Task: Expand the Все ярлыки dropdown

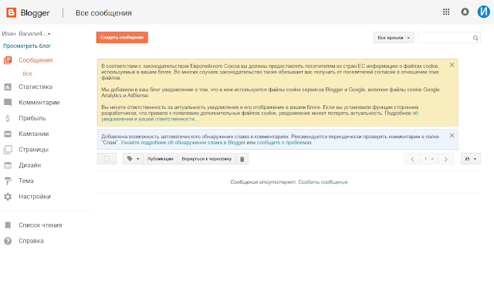Action: pos(394,38)
